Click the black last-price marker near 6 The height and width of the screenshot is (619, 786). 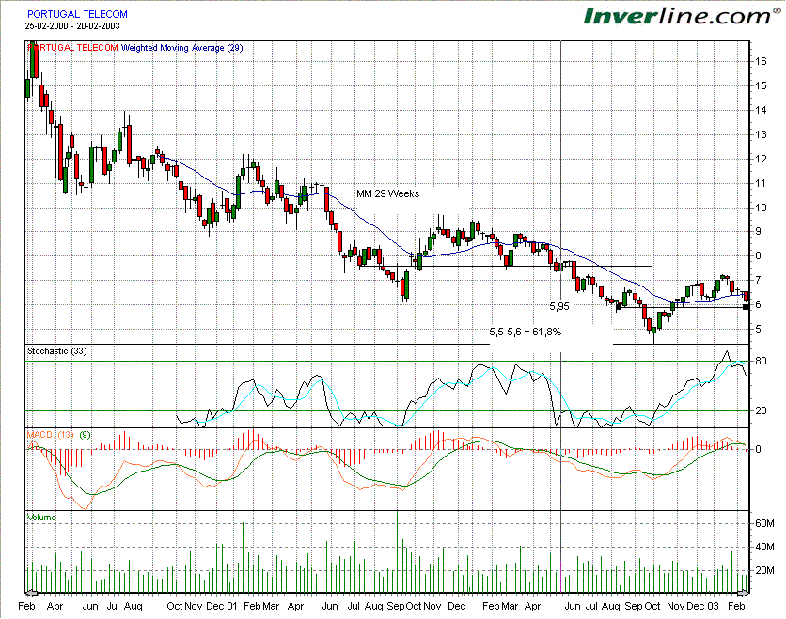pyautogui.click(x=746, y=307)
